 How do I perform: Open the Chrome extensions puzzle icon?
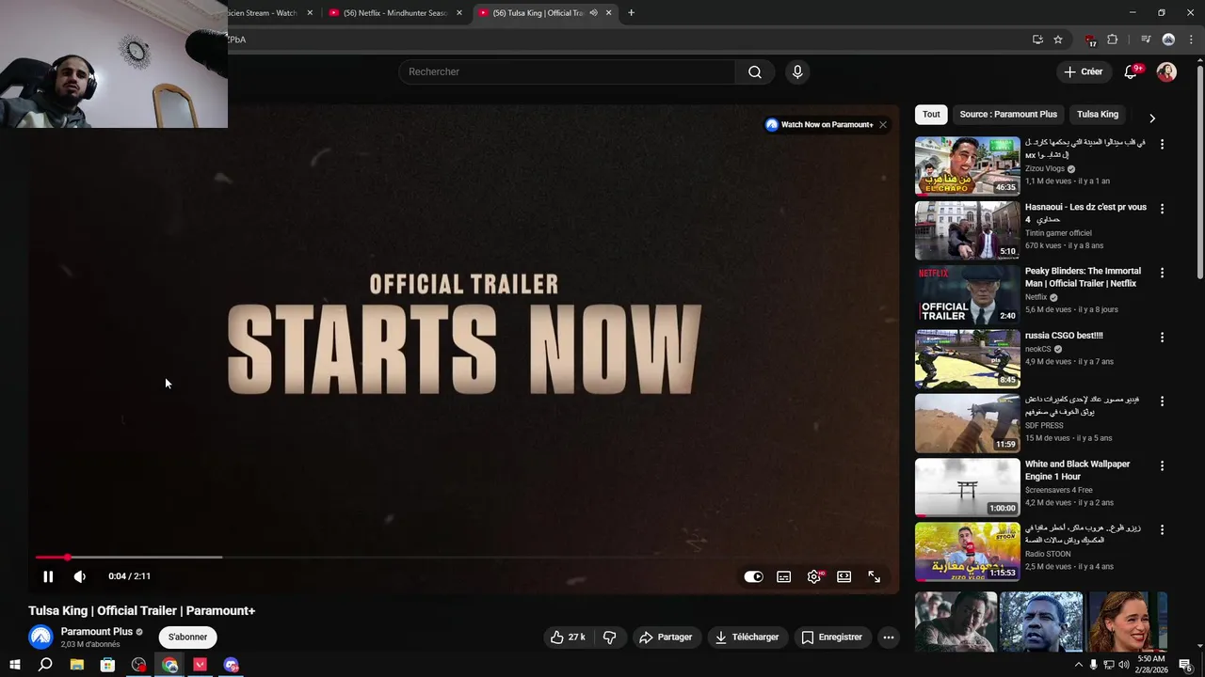click(1113, 39)
